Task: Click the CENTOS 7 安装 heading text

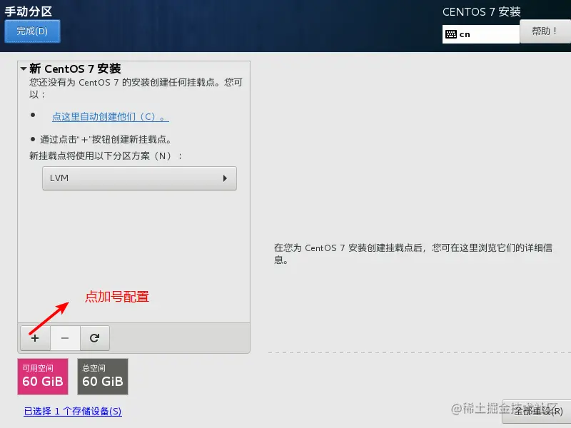Action: pyautogui.click(x=481, y=11)
